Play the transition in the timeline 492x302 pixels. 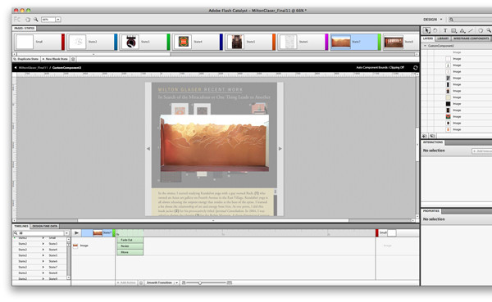pyautogui.click(x=76, y=232)
